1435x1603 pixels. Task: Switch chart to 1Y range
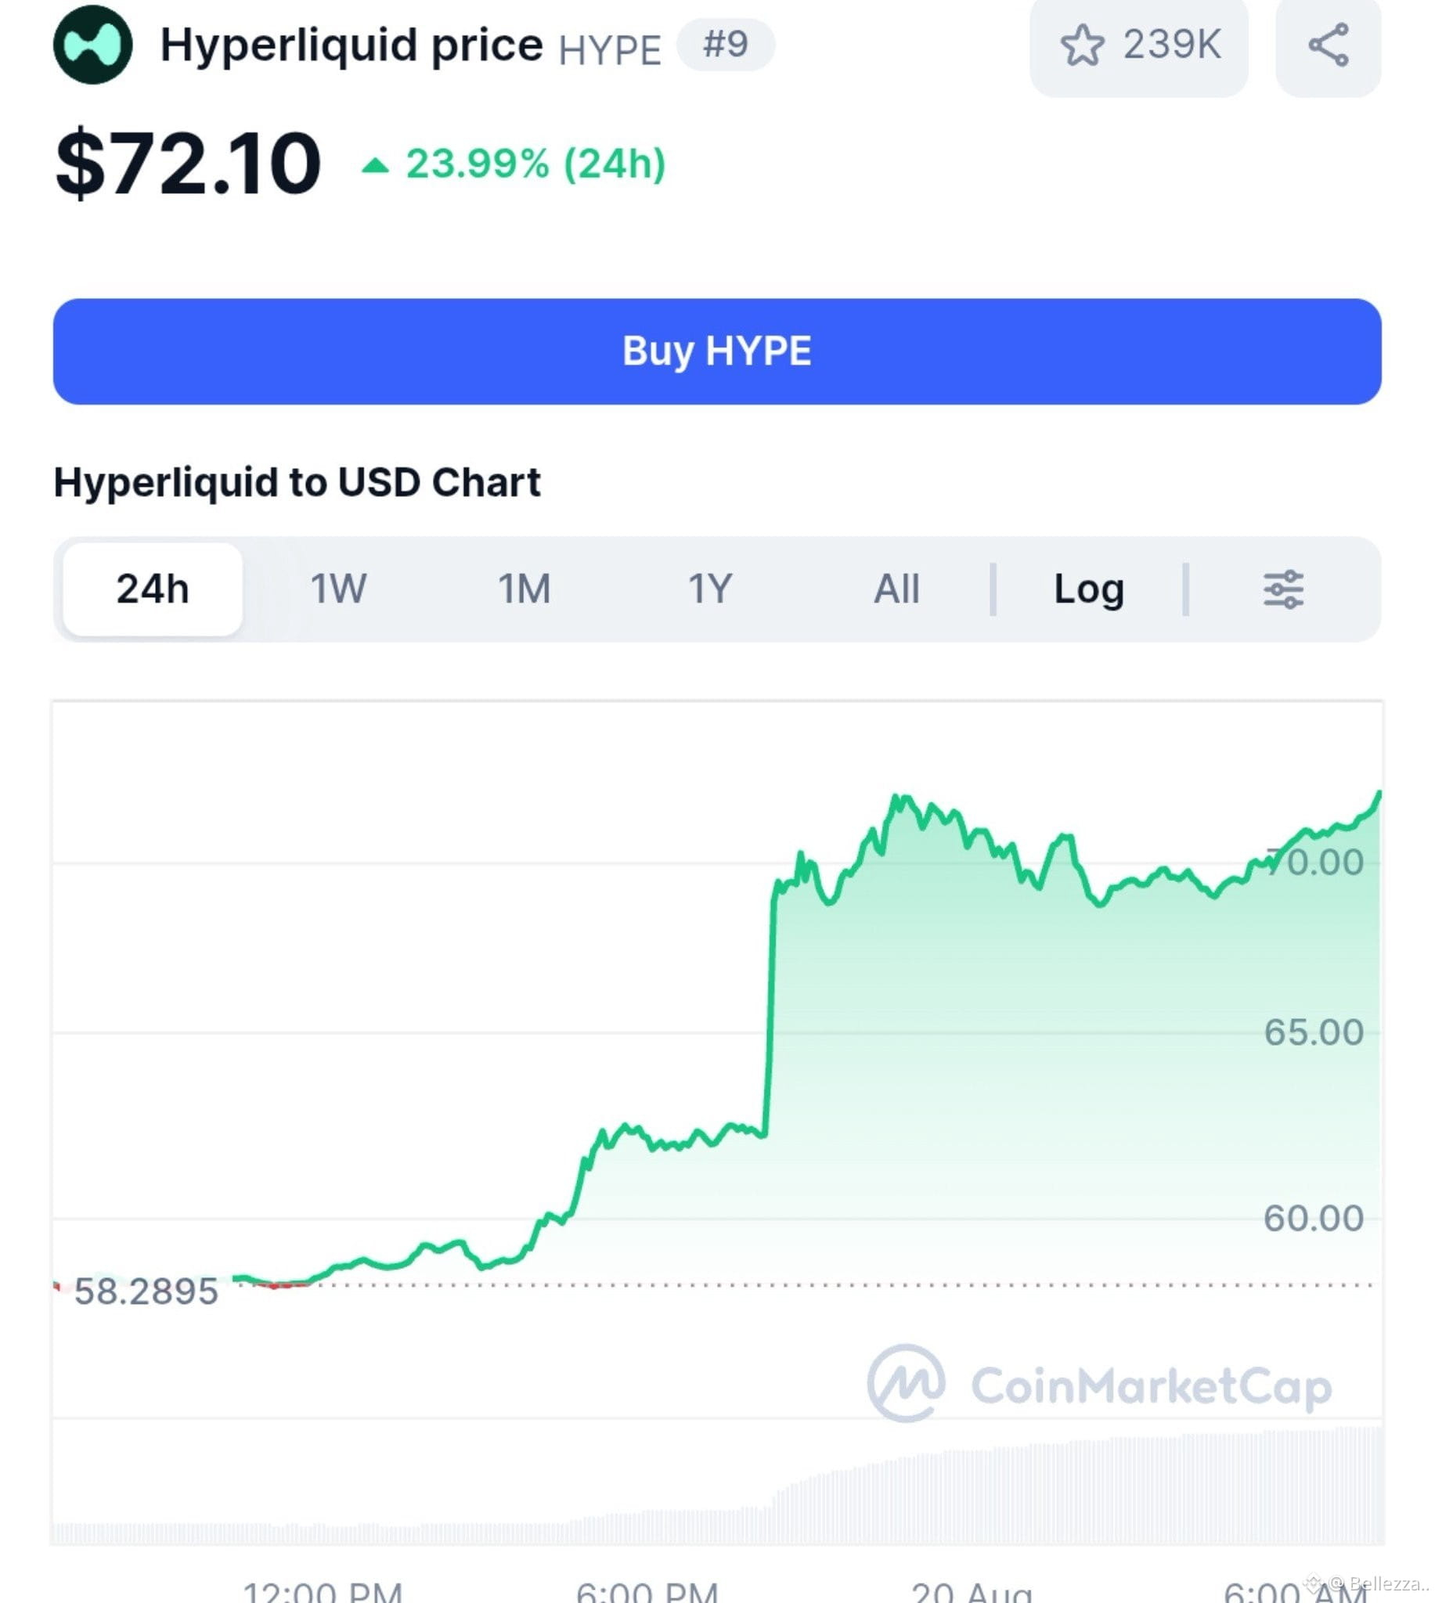pos(710,589)
